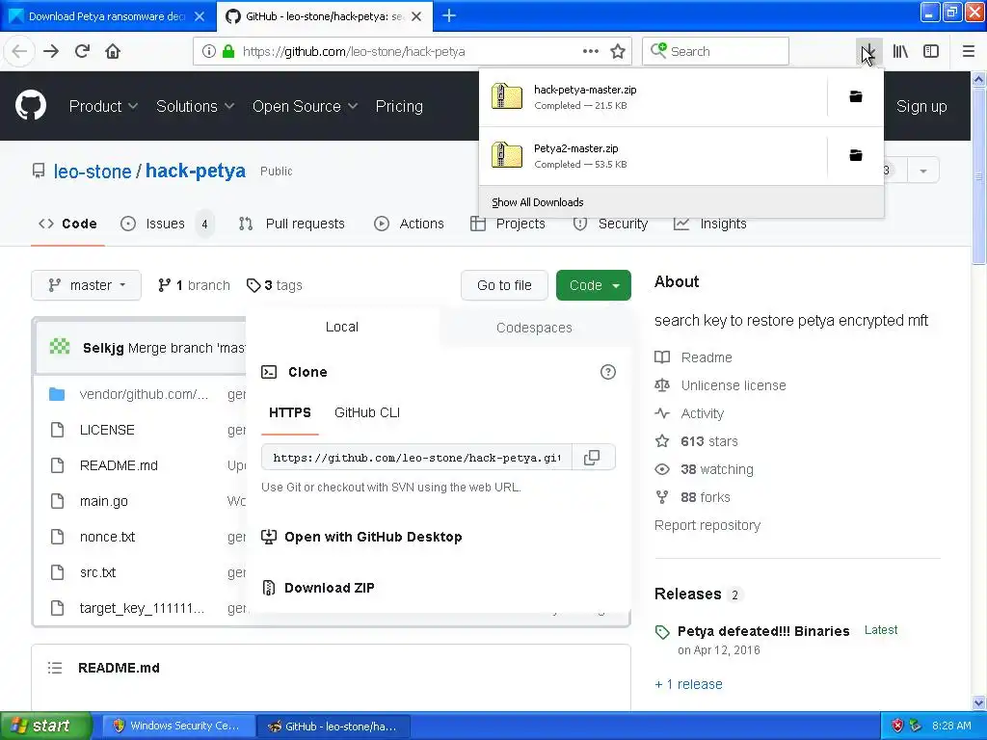Expand the Product menu
987x740 pixels.
point(103,106)
